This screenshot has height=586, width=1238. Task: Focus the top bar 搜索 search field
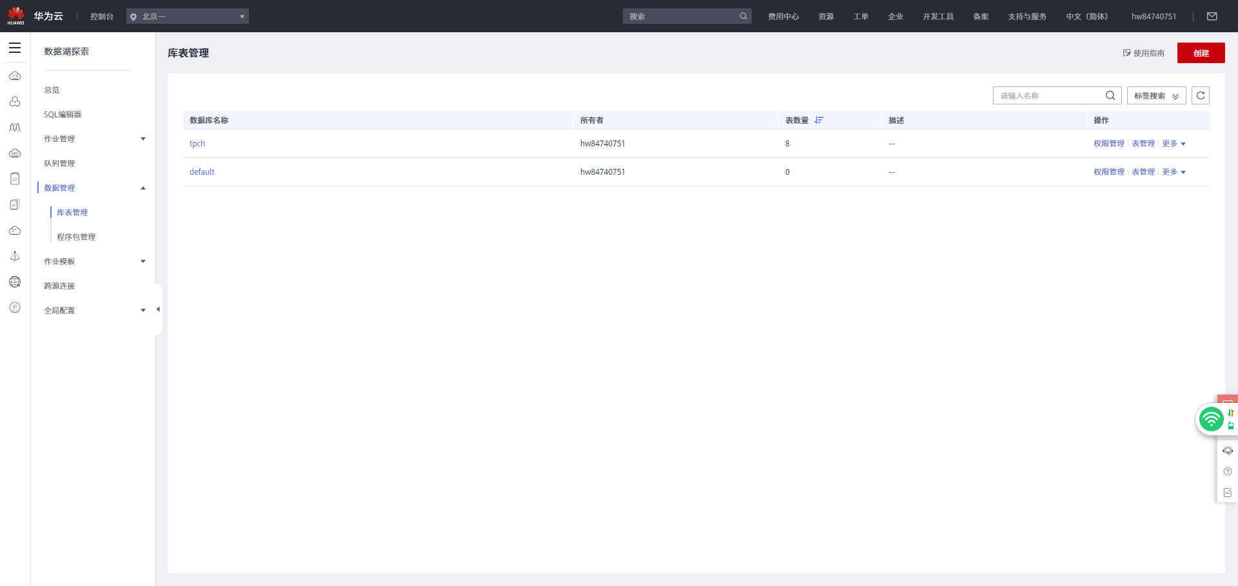[687, 16]
